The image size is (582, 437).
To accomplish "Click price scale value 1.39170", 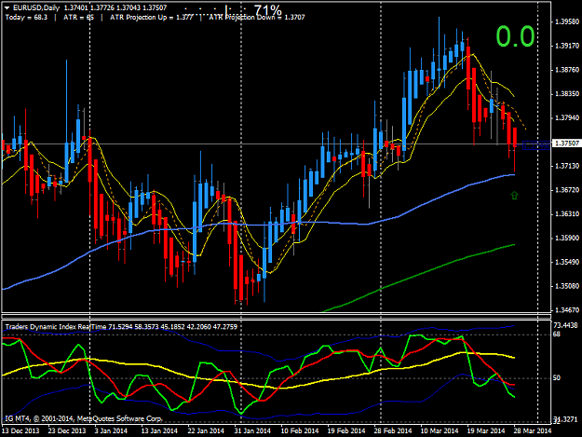I will (567, 46).
